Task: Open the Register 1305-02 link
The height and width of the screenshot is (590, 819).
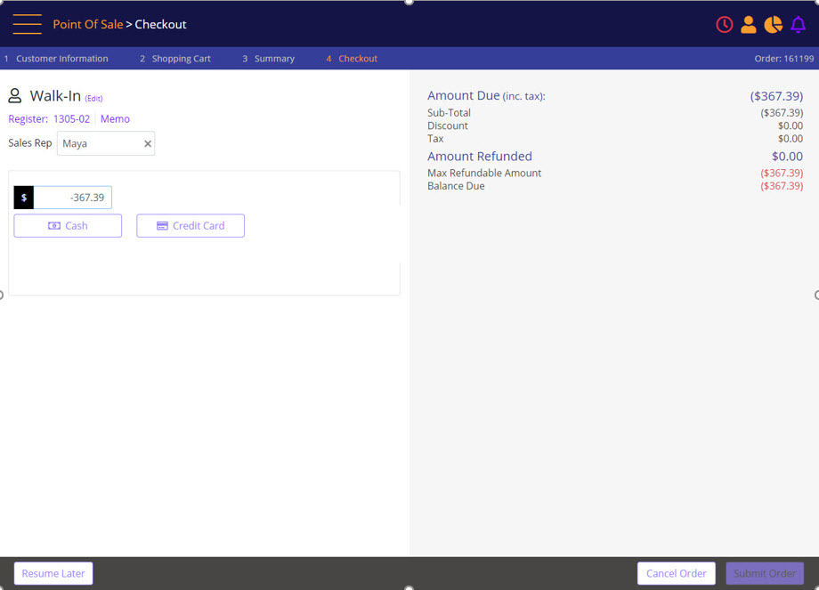Action: [49, 119]
